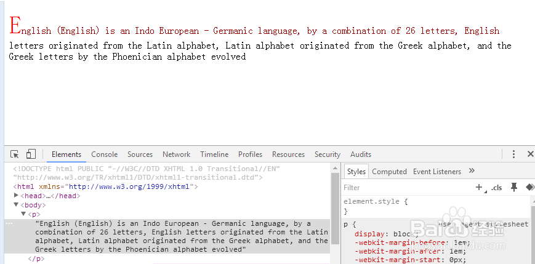Open the Network tab
This screenshot has height=264, width=535.
click(x=177, y=154)
